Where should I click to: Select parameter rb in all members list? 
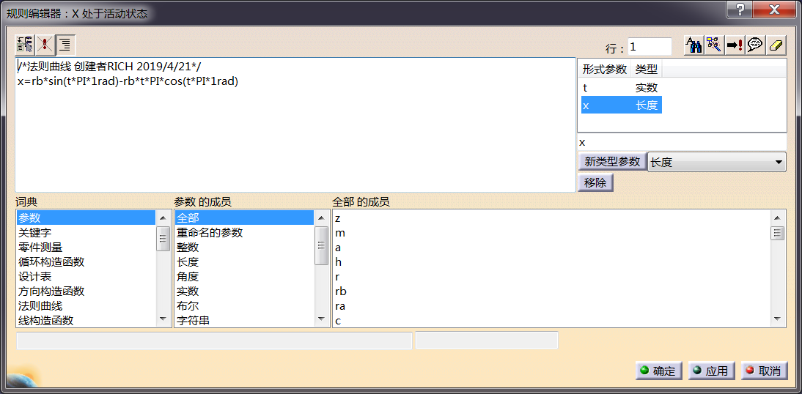point(552,291)
